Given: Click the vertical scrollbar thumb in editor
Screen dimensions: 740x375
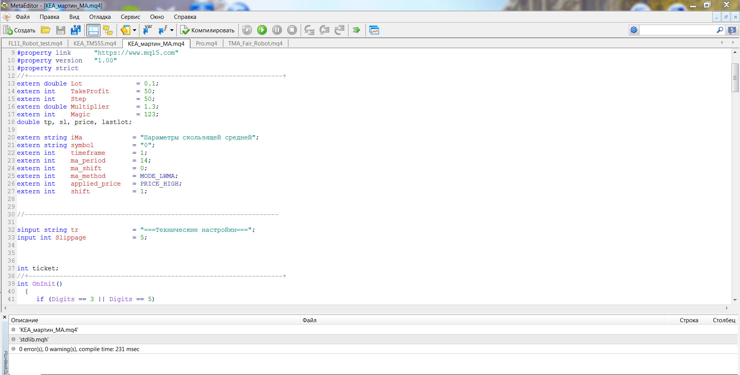Looking at the screenshot, I should coord(735,78).
